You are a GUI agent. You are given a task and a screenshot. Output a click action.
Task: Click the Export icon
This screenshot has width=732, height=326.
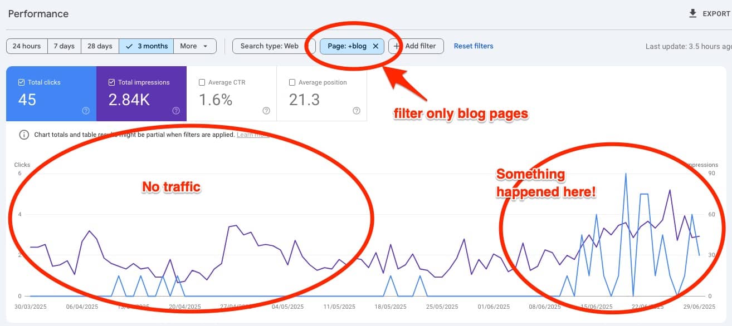coord(692,13)
